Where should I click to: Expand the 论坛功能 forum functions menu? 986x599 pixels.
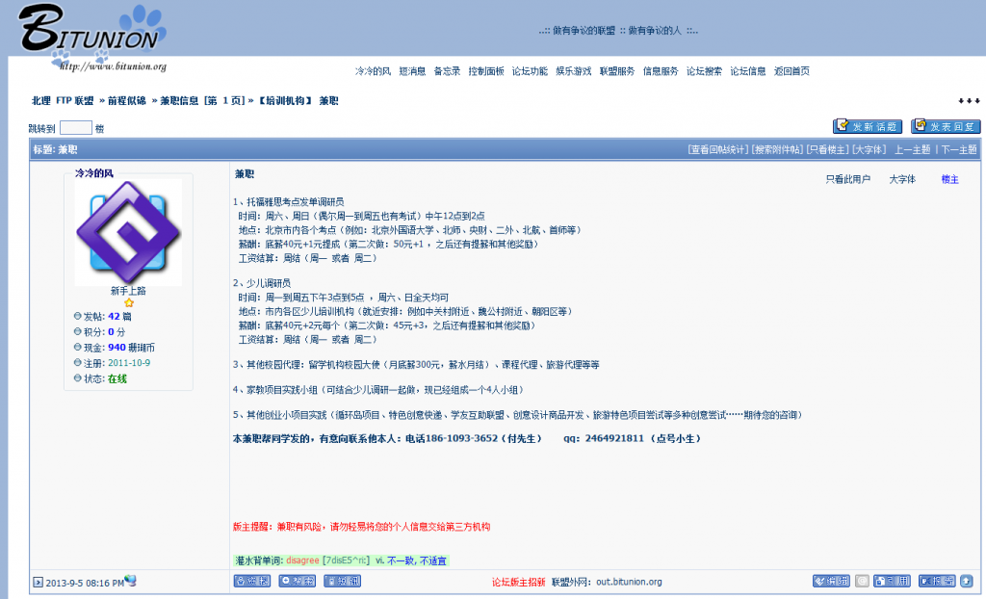click(x=530, y=71)
